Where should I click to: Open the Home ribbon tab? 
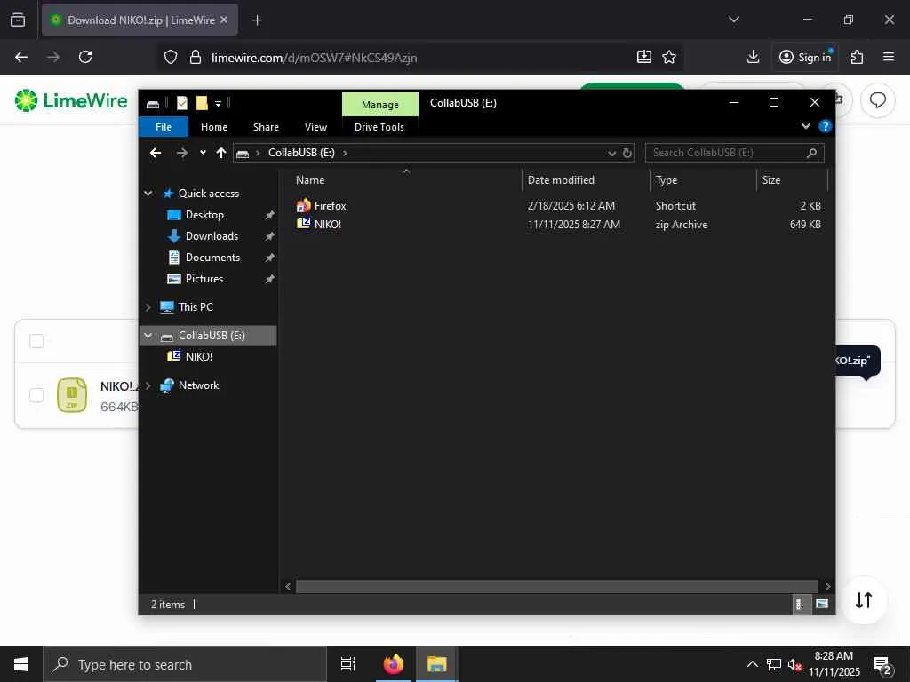pyautogui.click(x=213, y=127)
